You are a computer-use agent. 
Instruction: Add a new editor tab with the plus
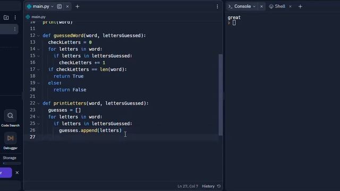pyautogui.click(x=78, y=6)
